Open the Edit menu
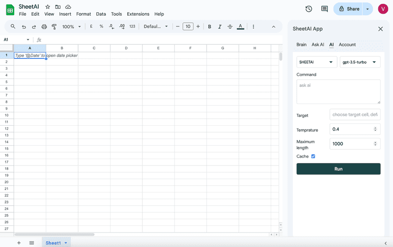 pyautogui.click(x=35, y=14)
